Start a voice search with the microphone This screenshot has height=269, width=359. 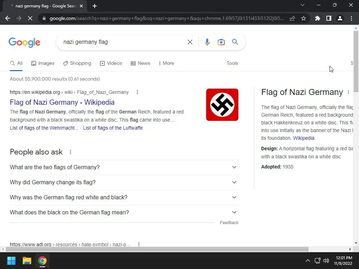207,42
